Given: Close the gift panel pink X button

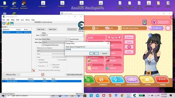Looking at the screenshot, I should pyautogui.click(x=129, y=47).
